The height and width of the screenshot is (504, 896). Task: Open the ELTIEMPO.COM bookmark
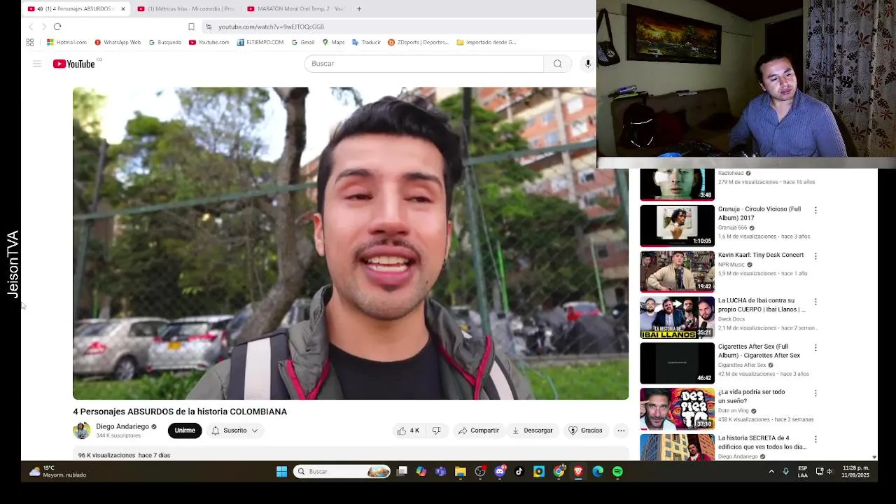click(260, 42)
